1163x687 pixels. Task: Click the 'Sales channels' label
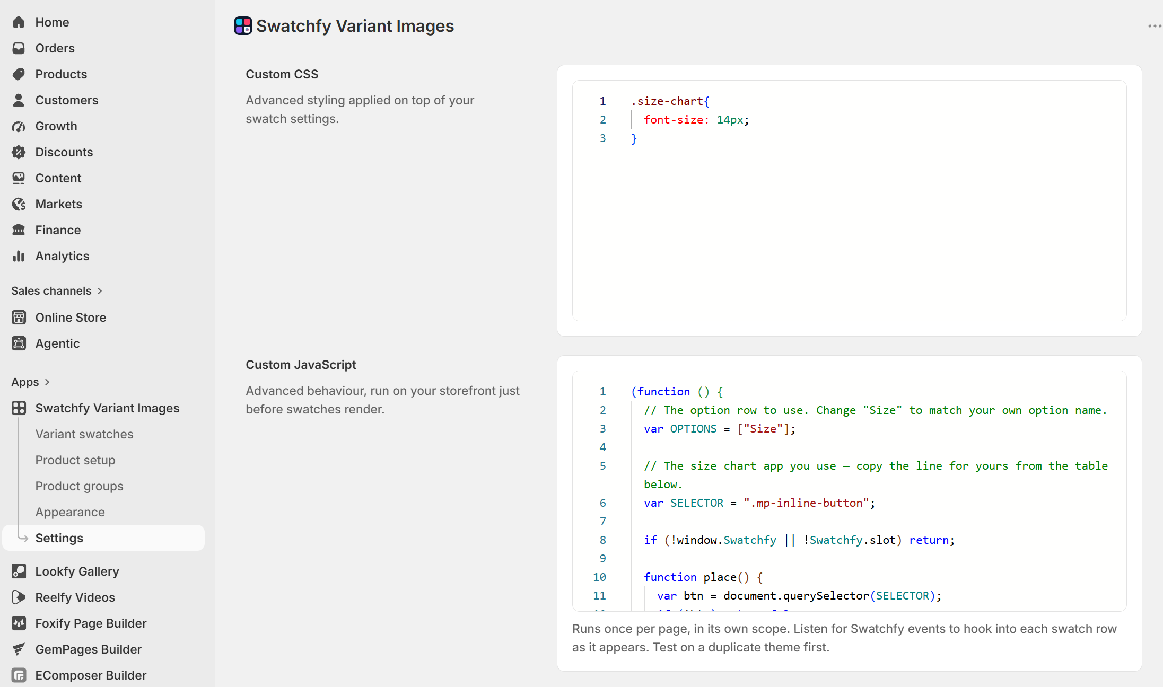[51, 291]
